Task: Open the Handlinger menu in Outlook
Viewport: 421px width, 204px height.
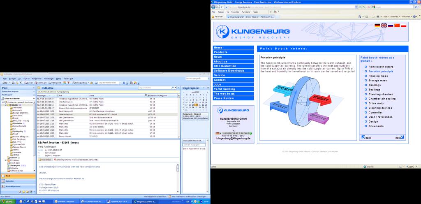Action: 49,79
